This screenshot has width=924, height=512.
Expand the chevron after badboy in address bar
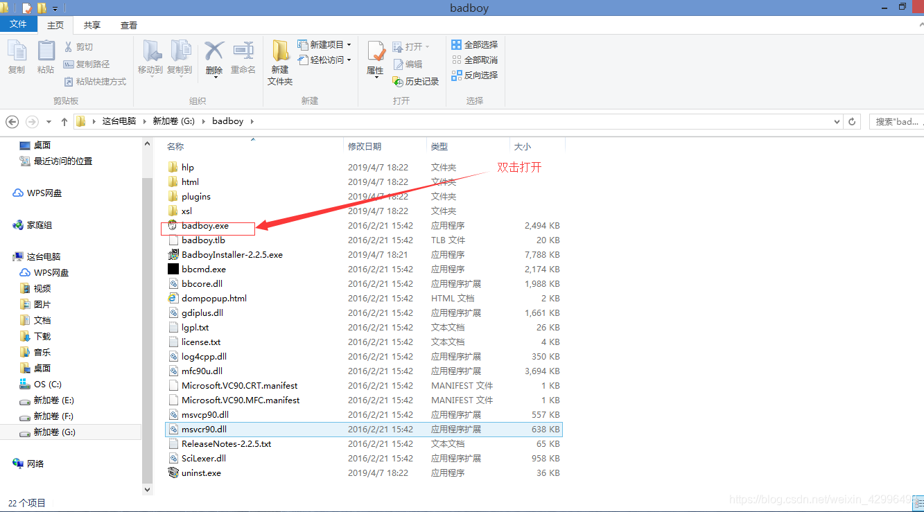(x=252, y=121)
